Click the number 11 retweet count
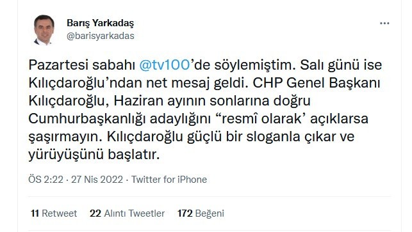The image size is (412, 232). coord(35,213)
